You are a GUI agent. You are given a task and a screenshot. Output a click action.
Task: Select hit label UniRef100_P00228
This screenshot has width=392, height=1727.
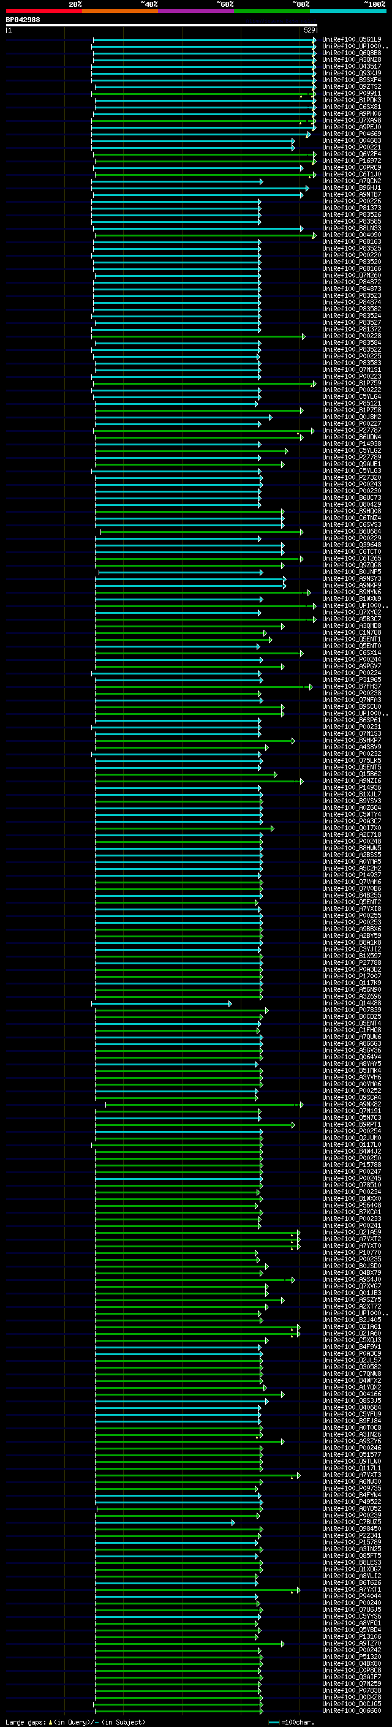(x=352, y=336)
